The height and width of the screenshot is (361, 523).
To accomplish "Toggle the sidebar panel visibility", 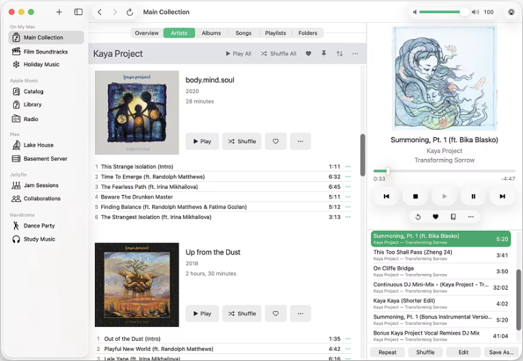I will pyautogui.click(x=78, y=12).
